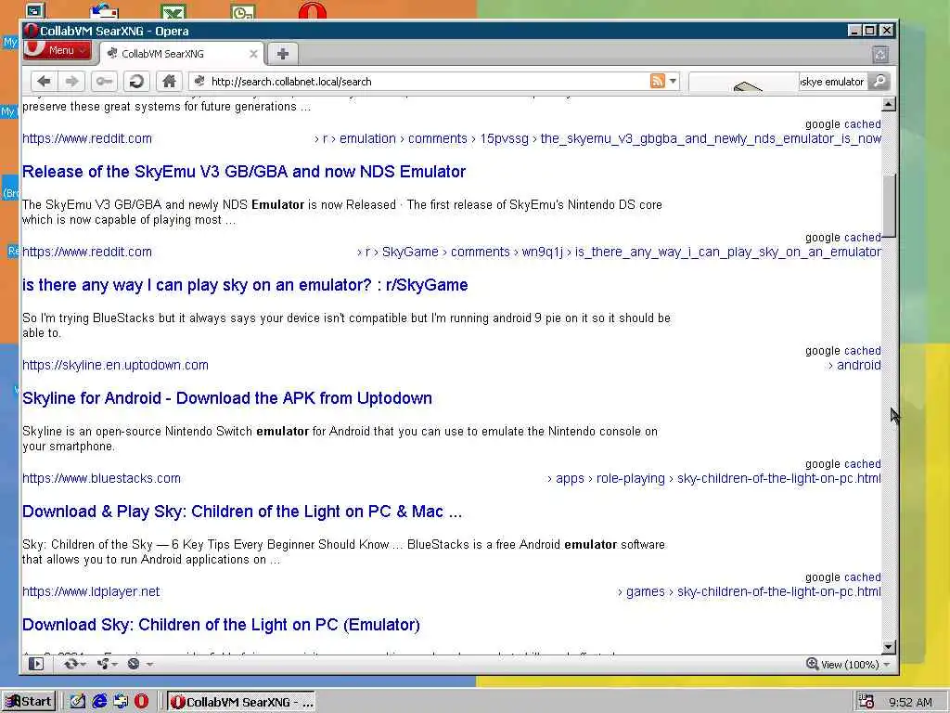Click the third quick launch icon
950x713 pixels.
coord(121,702)
